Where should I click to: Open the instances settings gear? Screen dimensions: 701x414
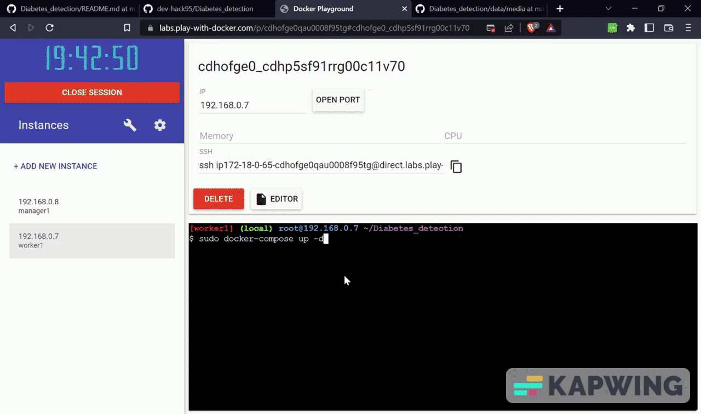[x=160, y=125]
